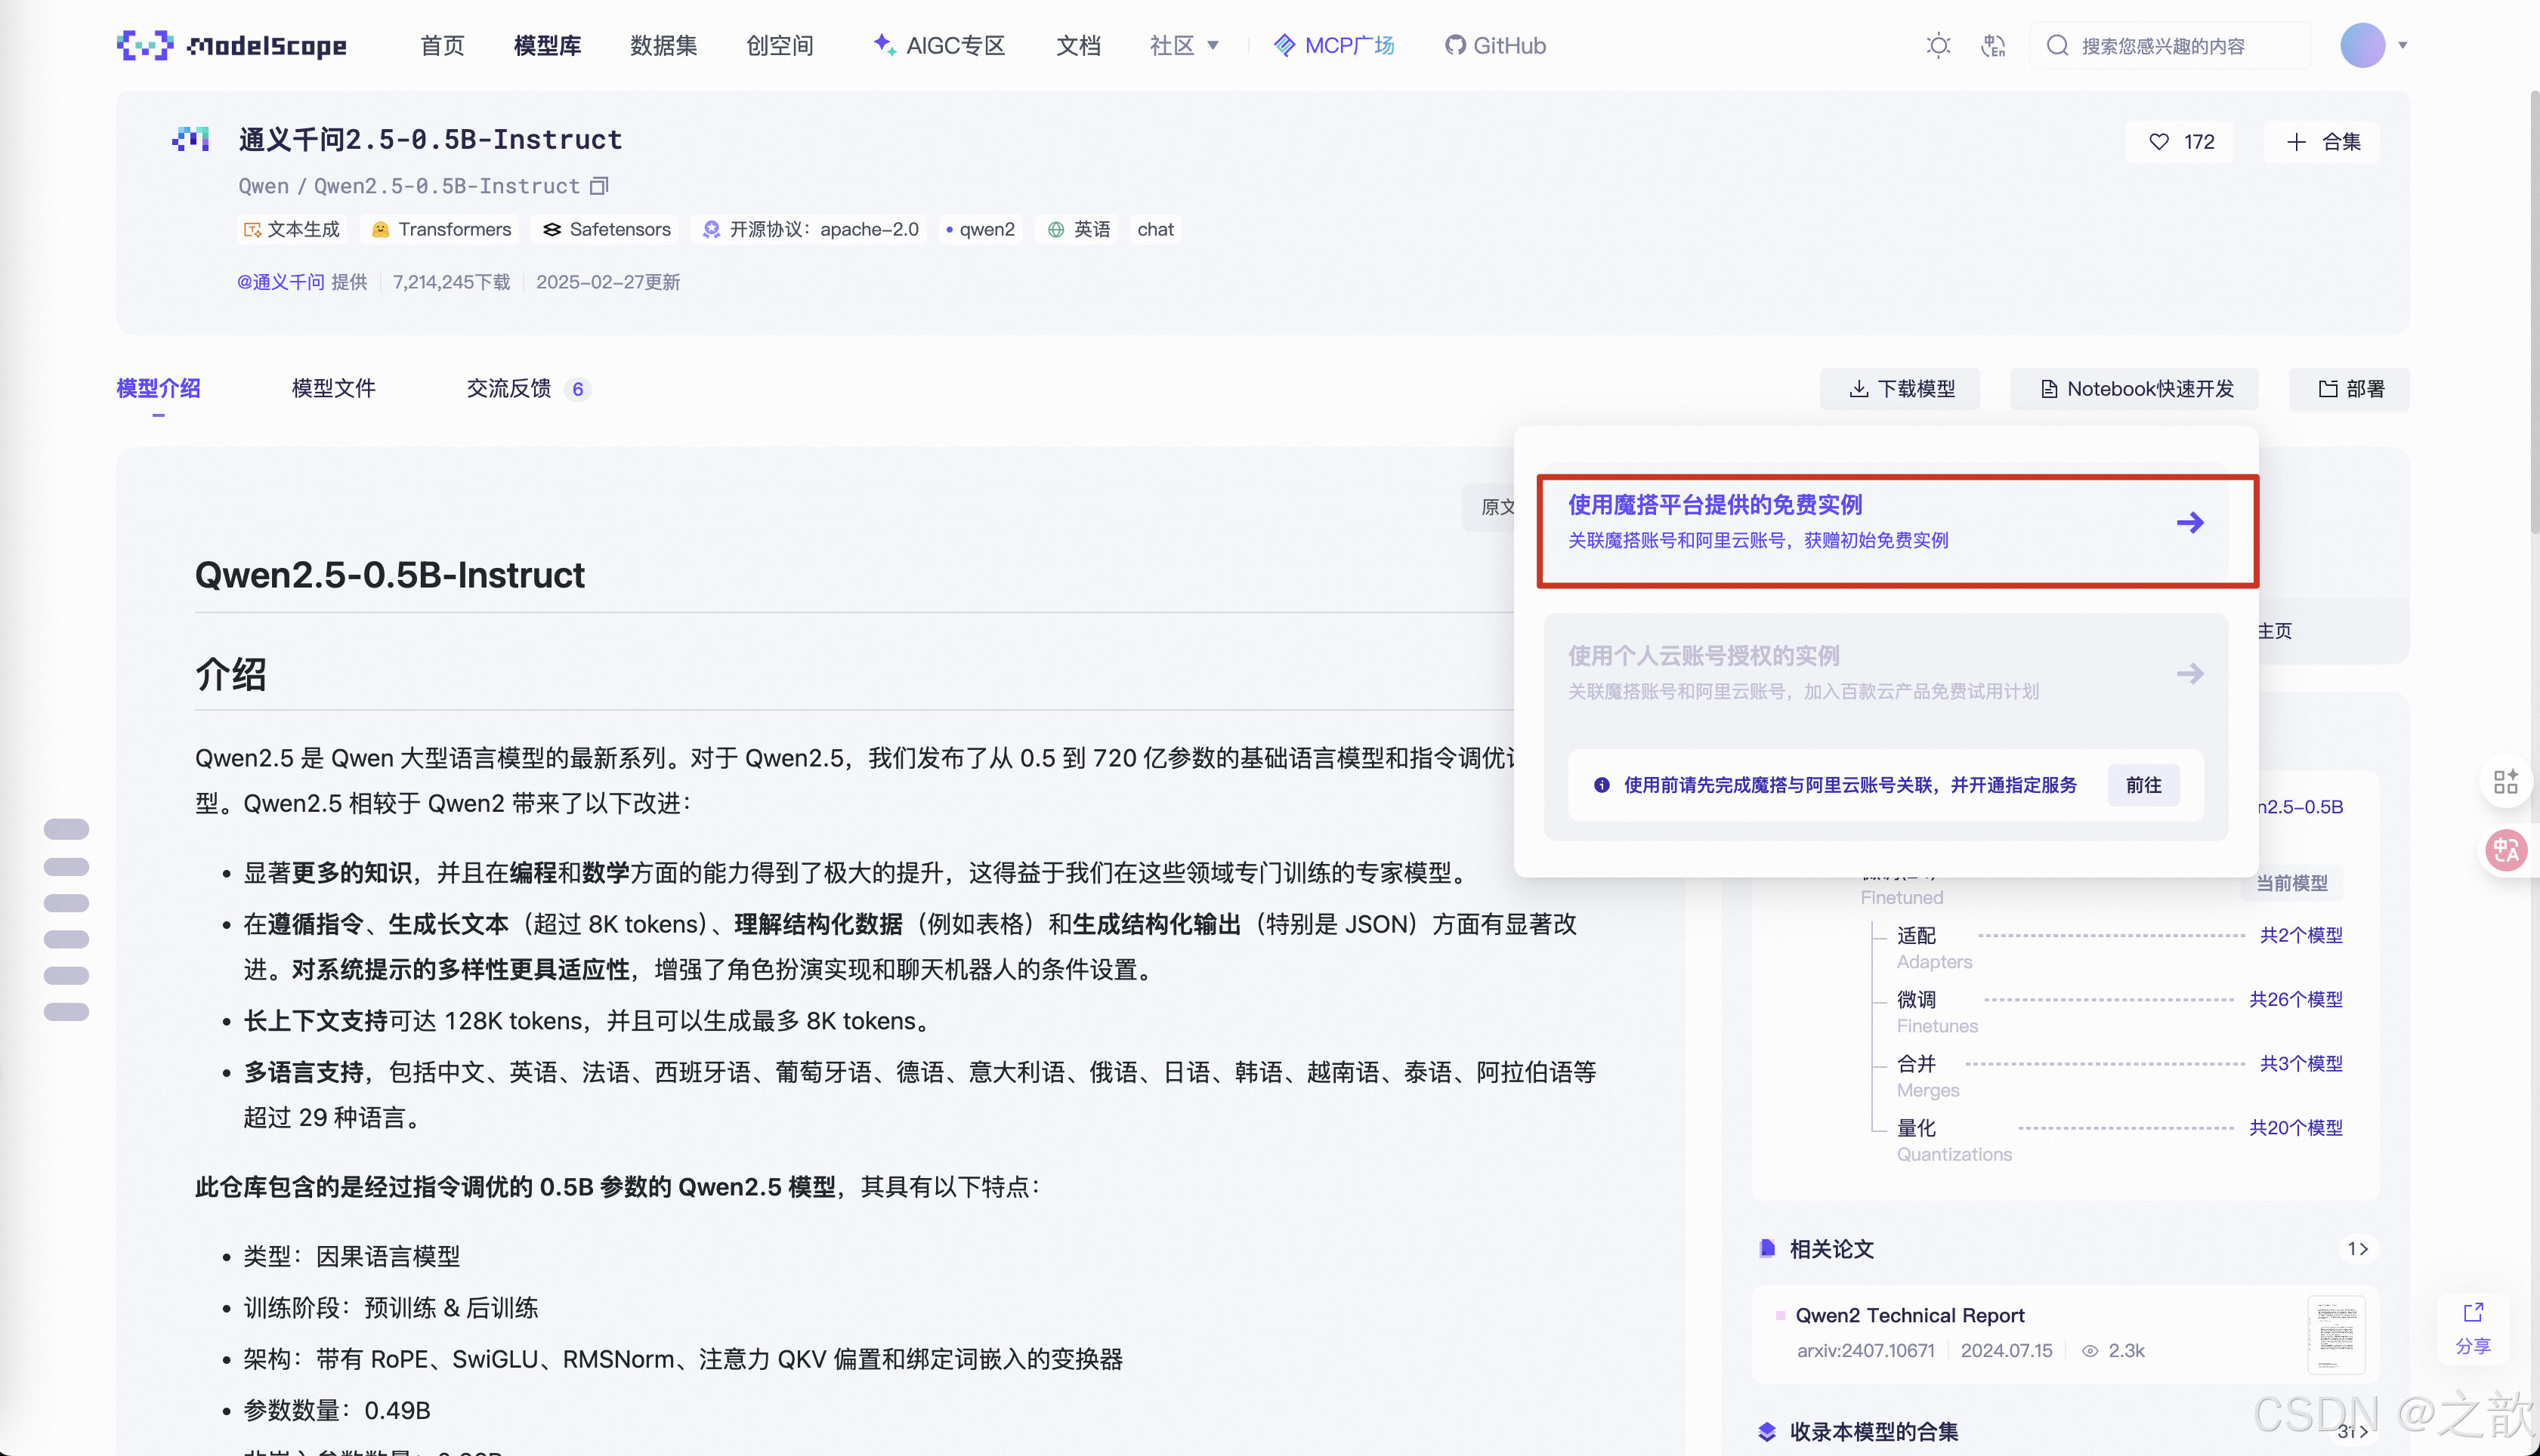Screen dimensions: 2540x1456
Task: Switch to 模型介绍 tab
Action: (x=158, y=388)
